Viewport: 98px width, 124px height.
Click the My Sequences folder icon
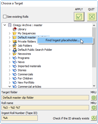(x=15, y=33)
